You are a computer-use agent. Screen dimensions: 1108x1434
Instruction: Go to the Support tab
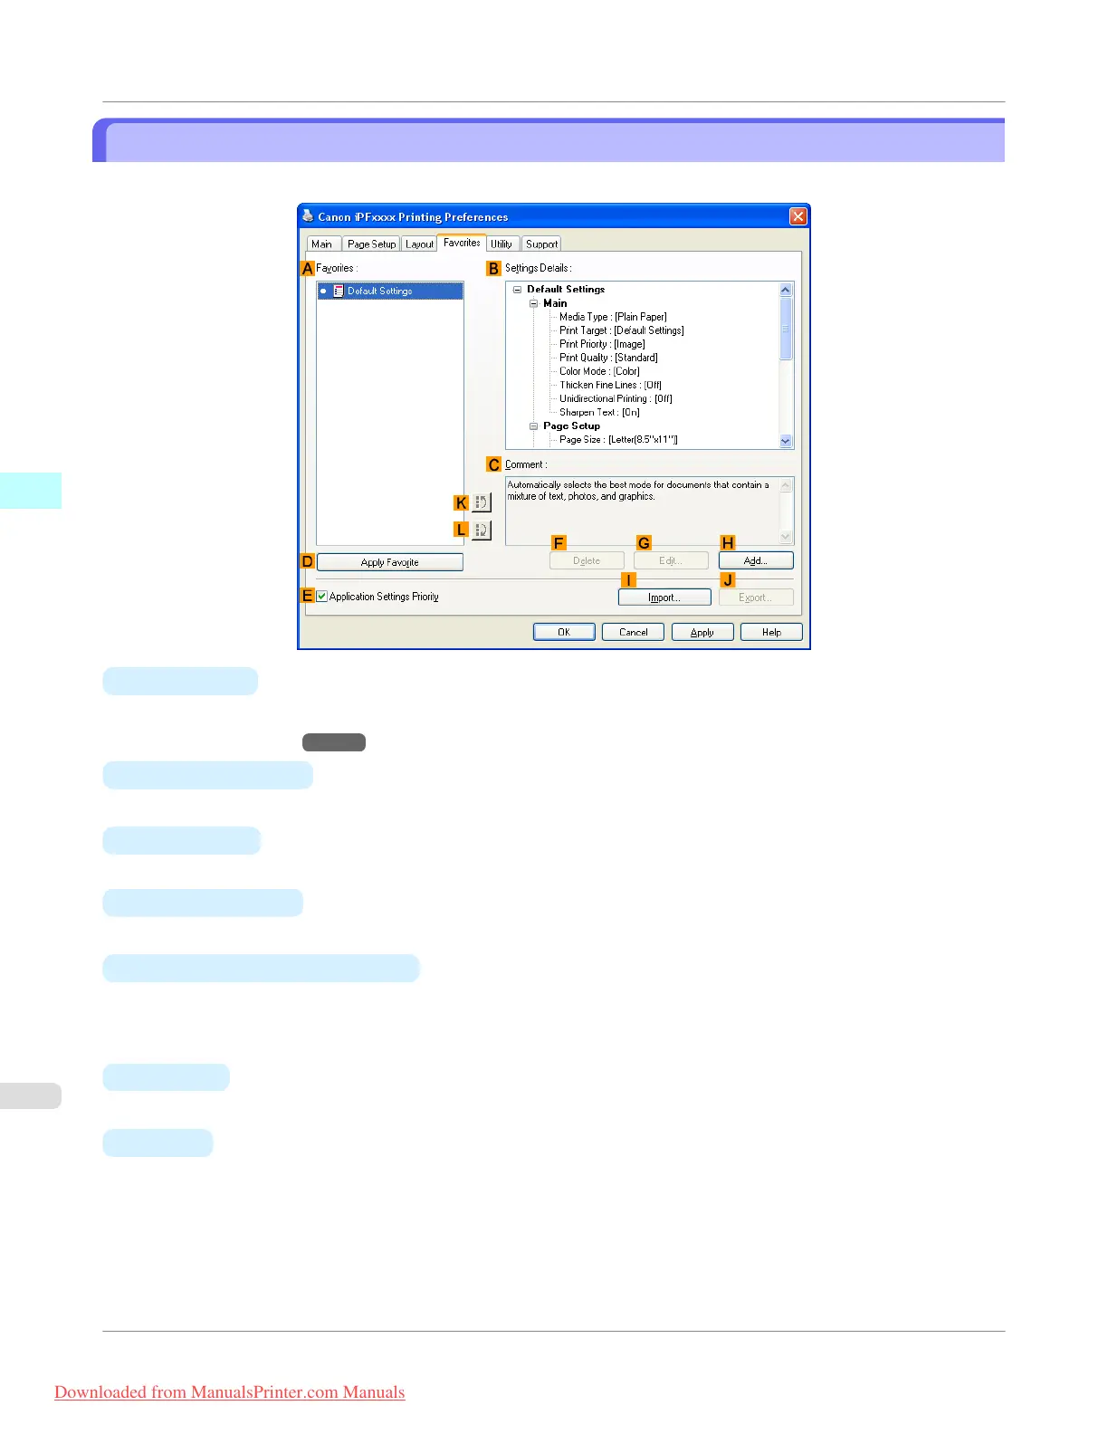pyautogui.click(x=541, y=244)
